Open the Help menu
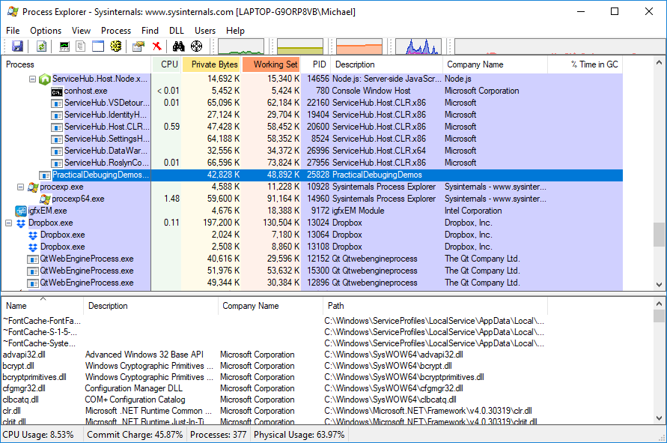Viewport: 667px width, 443px height. 235,31
